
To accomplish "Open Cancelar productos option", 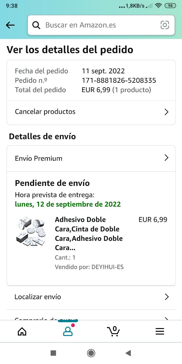I will click(x=45, y=111).
